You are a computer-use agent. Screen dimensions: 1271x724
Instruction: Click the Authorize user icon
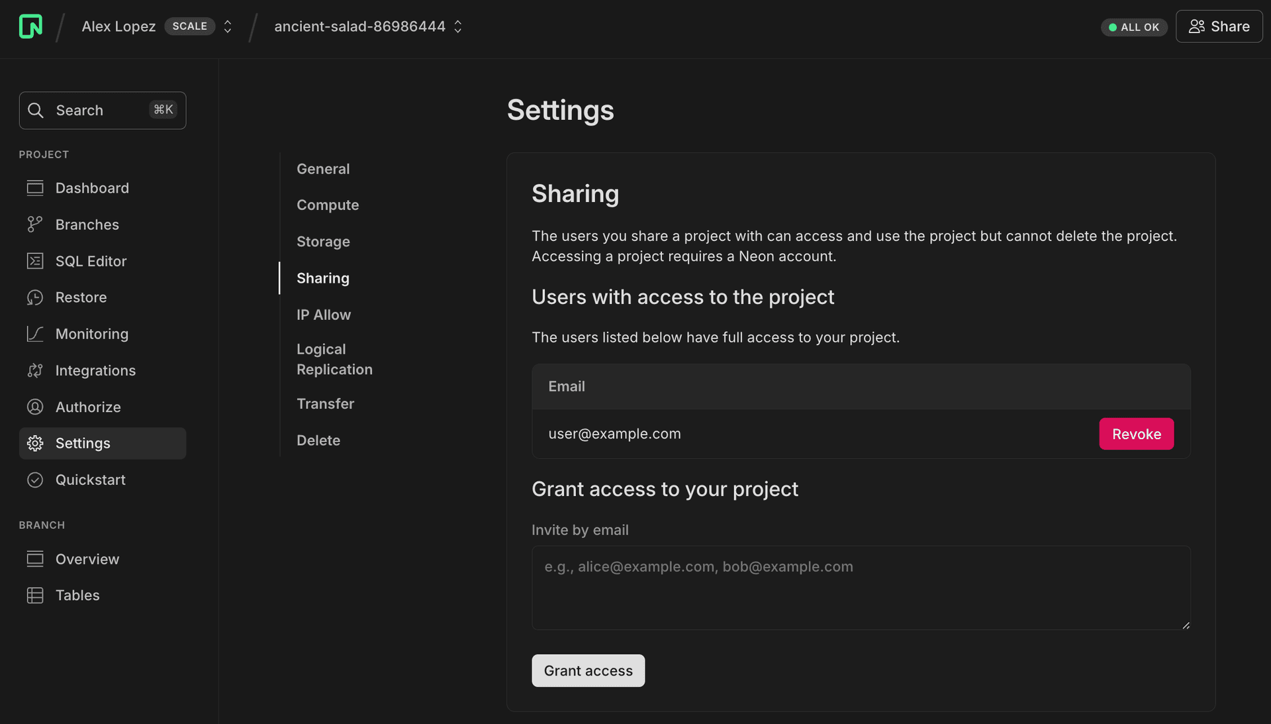(x=35, y=407)
